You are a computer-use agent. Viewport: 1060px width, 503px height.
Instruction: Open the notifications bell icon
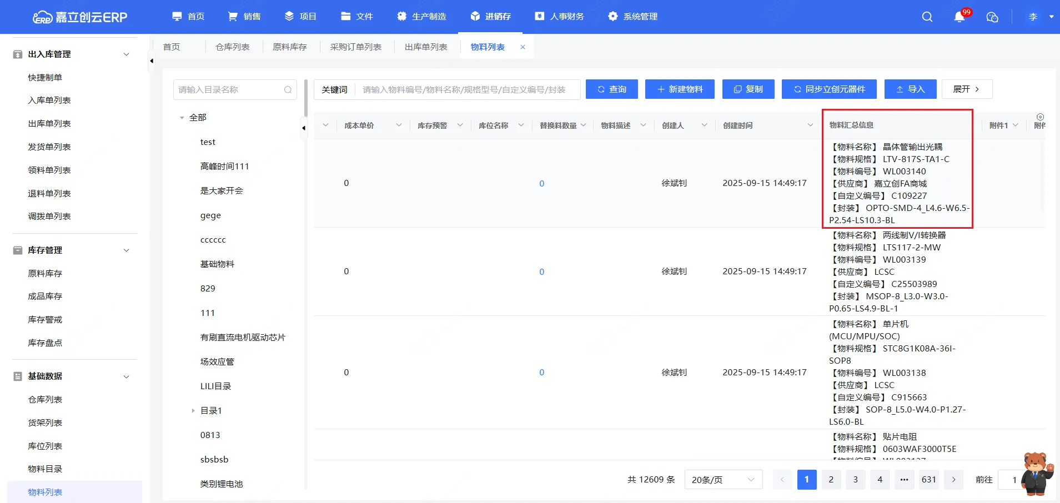959,17
